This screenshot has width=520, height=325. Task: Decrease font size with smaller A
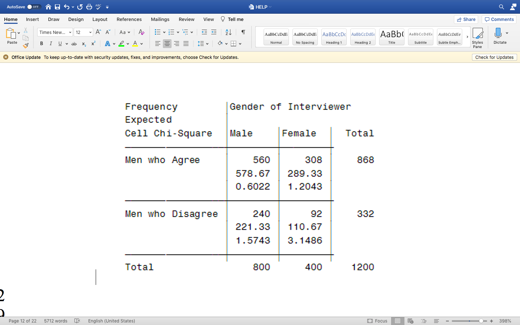click(108, 32)
